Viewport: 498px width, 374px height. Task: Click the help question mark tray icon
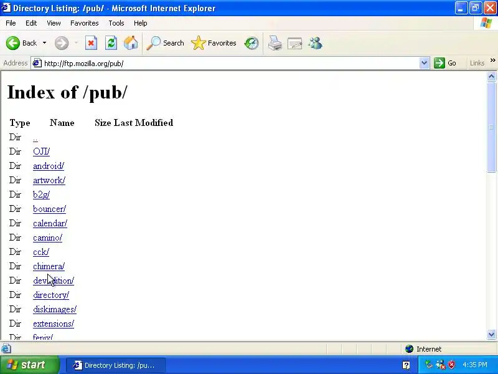pos(406,365)
